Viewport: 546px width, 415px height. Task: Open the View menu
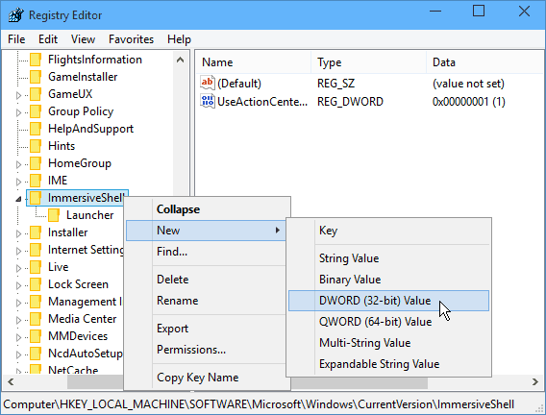coord(83,39)
